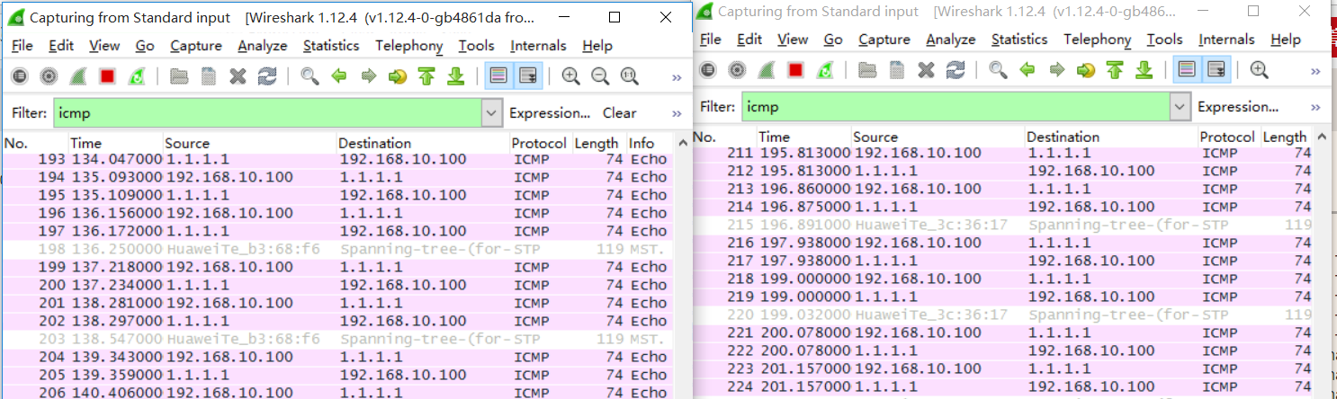Restart the live capture in left window
This screenshot has width=1337, height=399.
137,77
